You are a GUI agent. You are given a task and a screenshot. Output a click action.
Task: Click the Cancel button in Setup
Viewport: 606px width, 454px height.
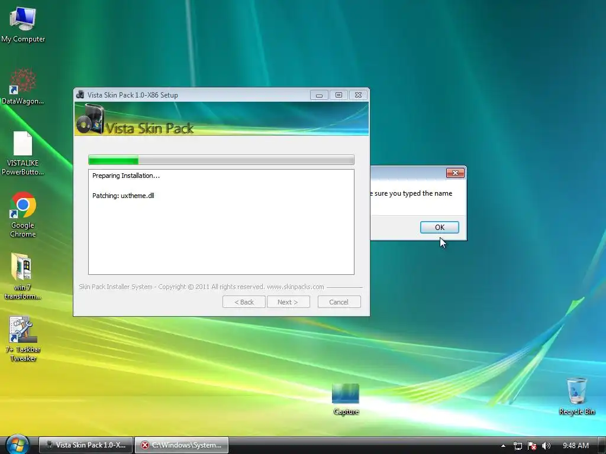(339, 302)
